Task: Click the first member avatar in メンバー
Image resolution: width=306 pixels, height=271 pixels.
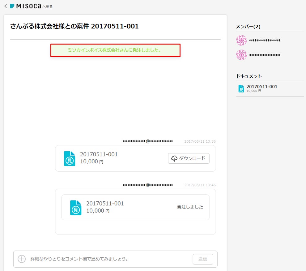Action: point(241,41)
